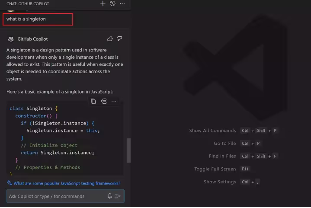Click the Show All Commands label
This screenshot has width=311, height=208.
212,131
